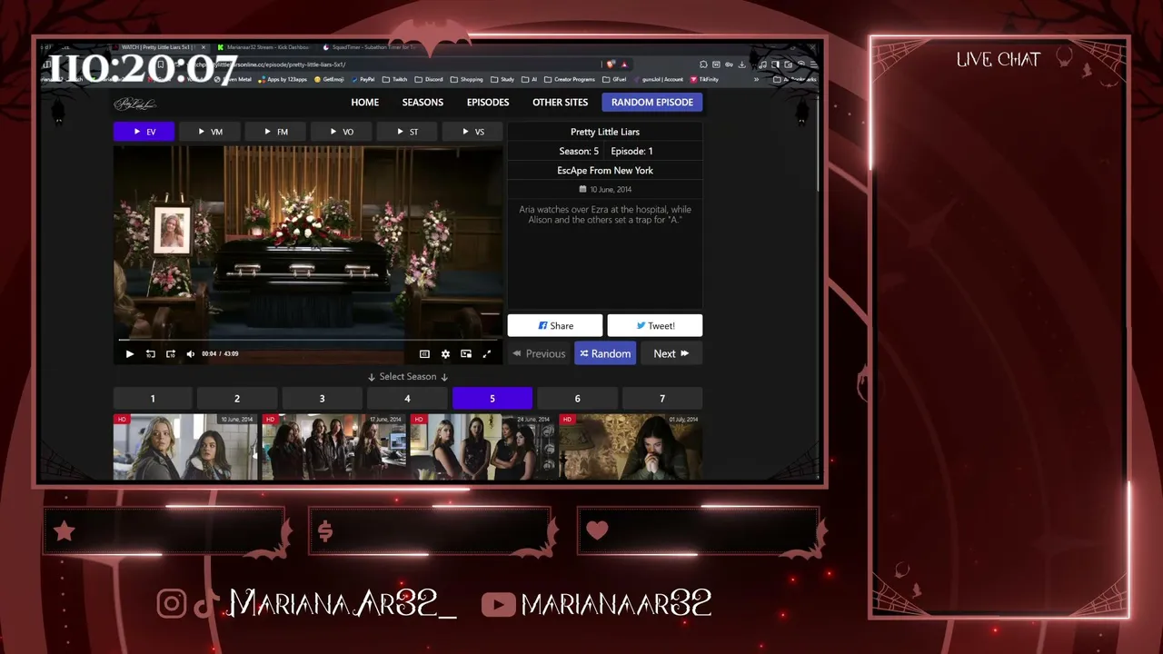Select the FM video server
Screen dimensions: 1163x654
pyautogui.click(x=275, y=132)
